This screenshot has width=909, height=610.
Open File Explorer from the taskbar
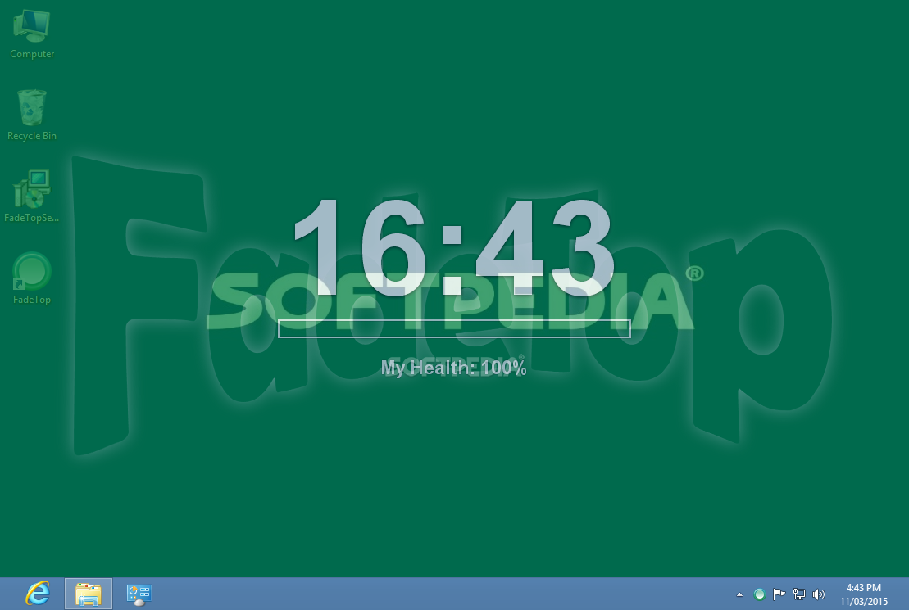click(x=89, y=594)
